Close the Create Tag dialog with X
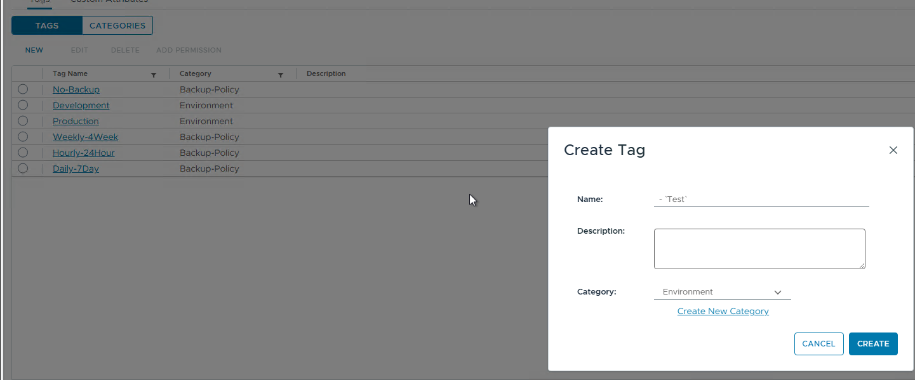The width and height of the screenshot is (915, 380). coord(893,150)
